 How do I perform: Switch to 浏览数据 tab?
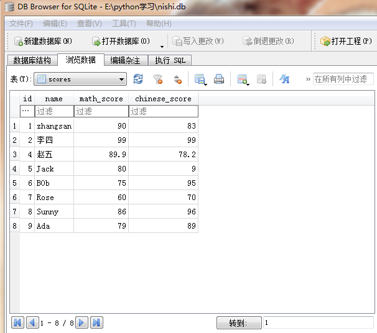80,60
